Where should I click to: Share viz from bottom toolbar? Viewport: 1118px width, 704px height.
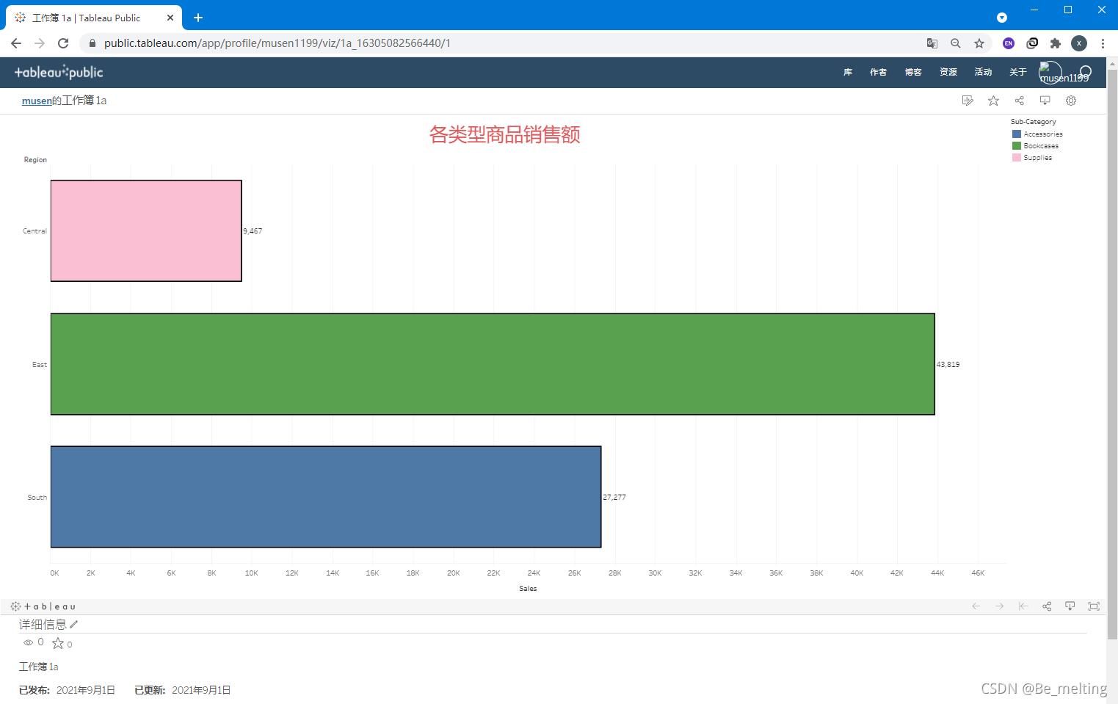[x=1047, y=606]
